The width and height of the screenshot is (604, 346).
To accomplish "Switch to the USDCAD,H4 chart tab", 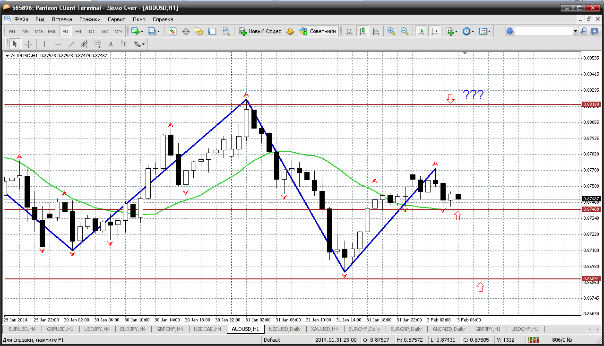I will point(207,329).
